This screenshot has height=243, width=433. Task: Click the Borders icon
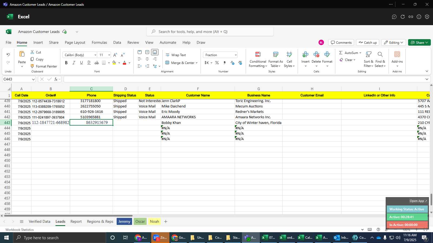pos(104,63)
